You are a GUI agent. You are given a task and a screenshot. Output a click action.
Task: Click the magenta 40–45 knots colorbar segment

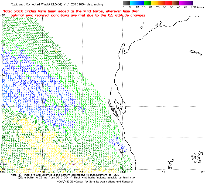coord(182,3)
